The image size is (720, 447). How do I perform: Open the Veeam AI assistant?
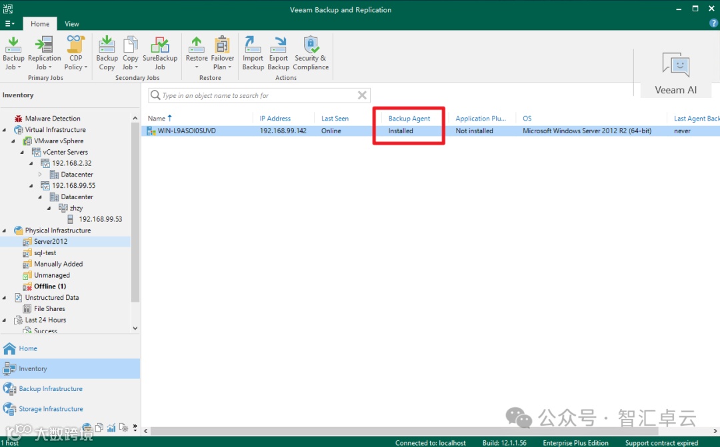pyautogui.click(x=675, y=73)
